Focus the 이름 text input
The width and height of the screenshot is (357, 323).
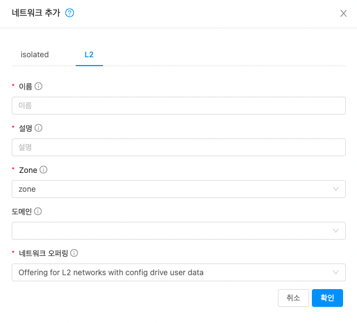tap(179, 106)
